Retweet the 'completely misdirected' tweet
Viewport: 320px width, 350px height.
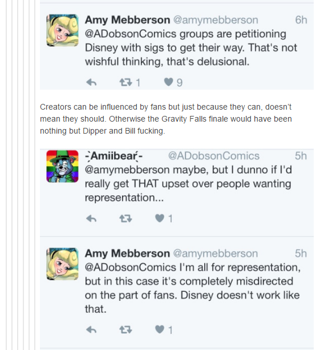click(x=125, y=329)
